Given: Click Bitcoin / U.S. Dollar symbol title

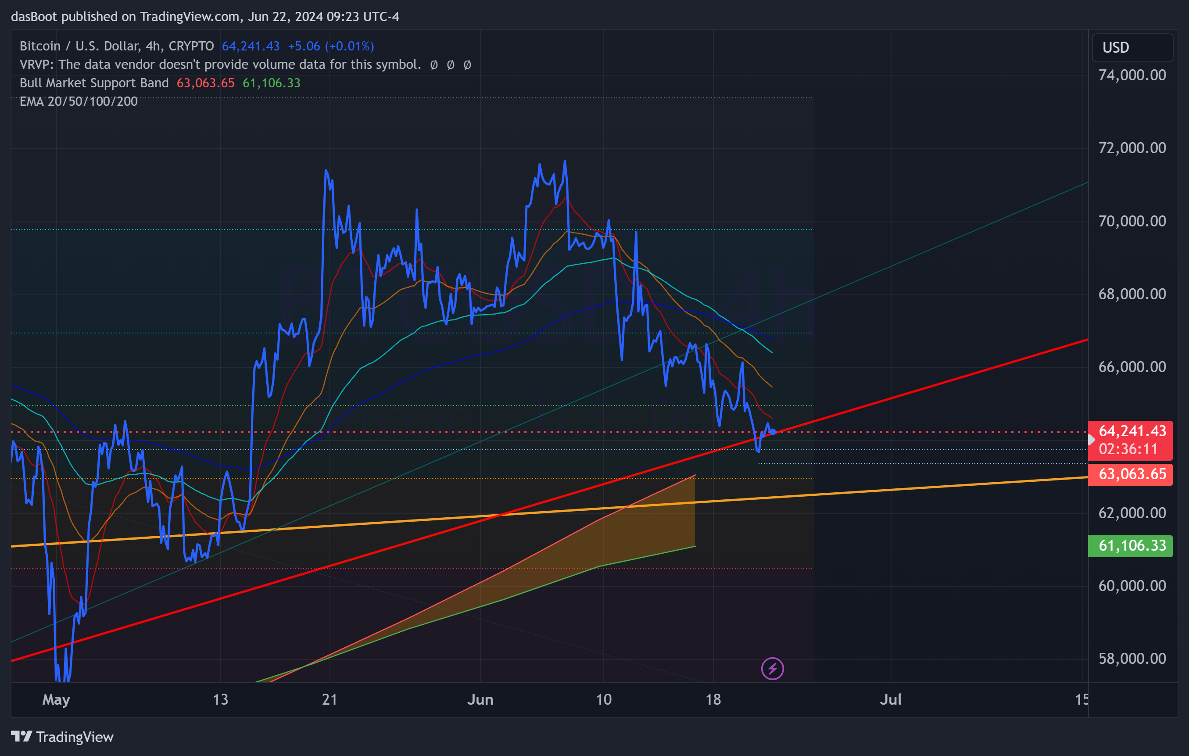Looking at the screenshot, I should (117, 46).
